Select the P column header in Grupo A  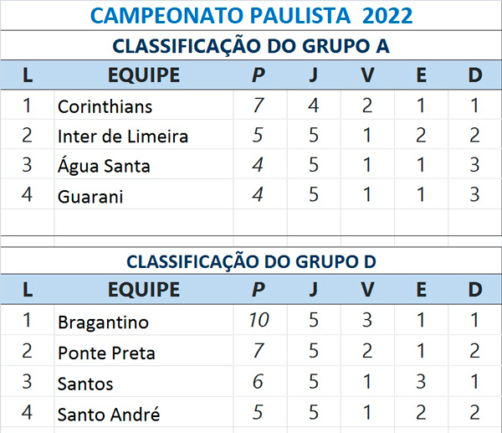[259, 75]
